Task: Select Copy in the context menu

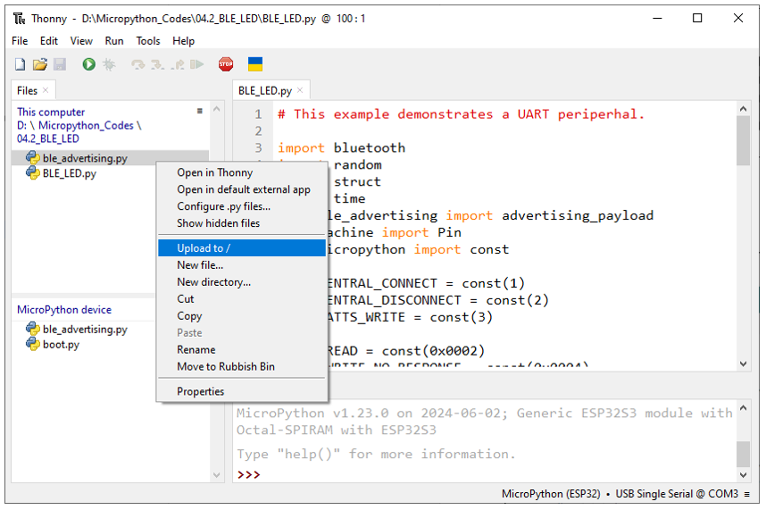Action: tap(242, 316)
